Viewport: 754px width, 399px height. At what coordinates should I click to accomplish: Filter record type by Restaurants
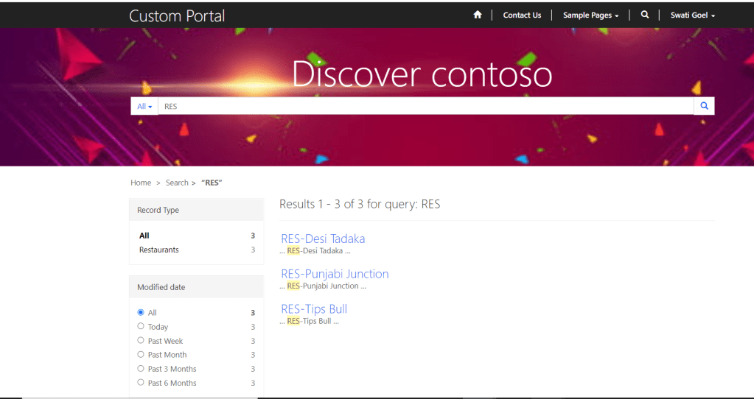pos(159,250)
